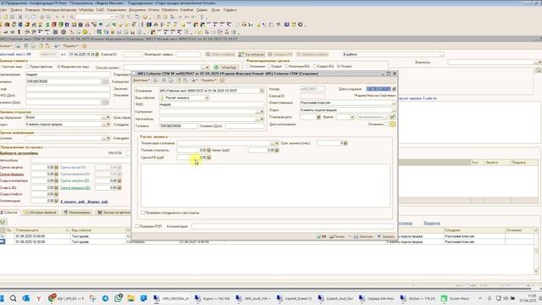Image resolution: width=542 pixels, height=305 pixels.
Task: Click green round icon under Events tab
Action: (x=3, y=222)
